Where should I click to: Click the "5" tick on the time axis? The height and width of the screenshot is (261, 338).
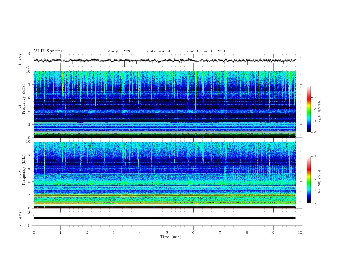(167, 232)
